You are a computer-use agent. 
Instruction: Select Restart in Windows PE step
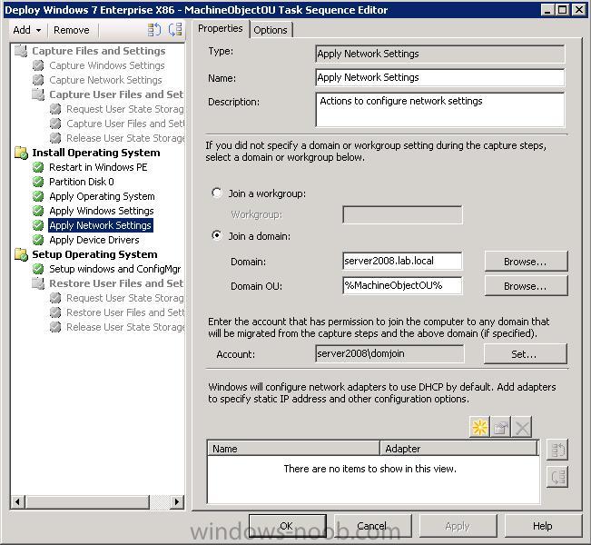click(x=98, y=167)
